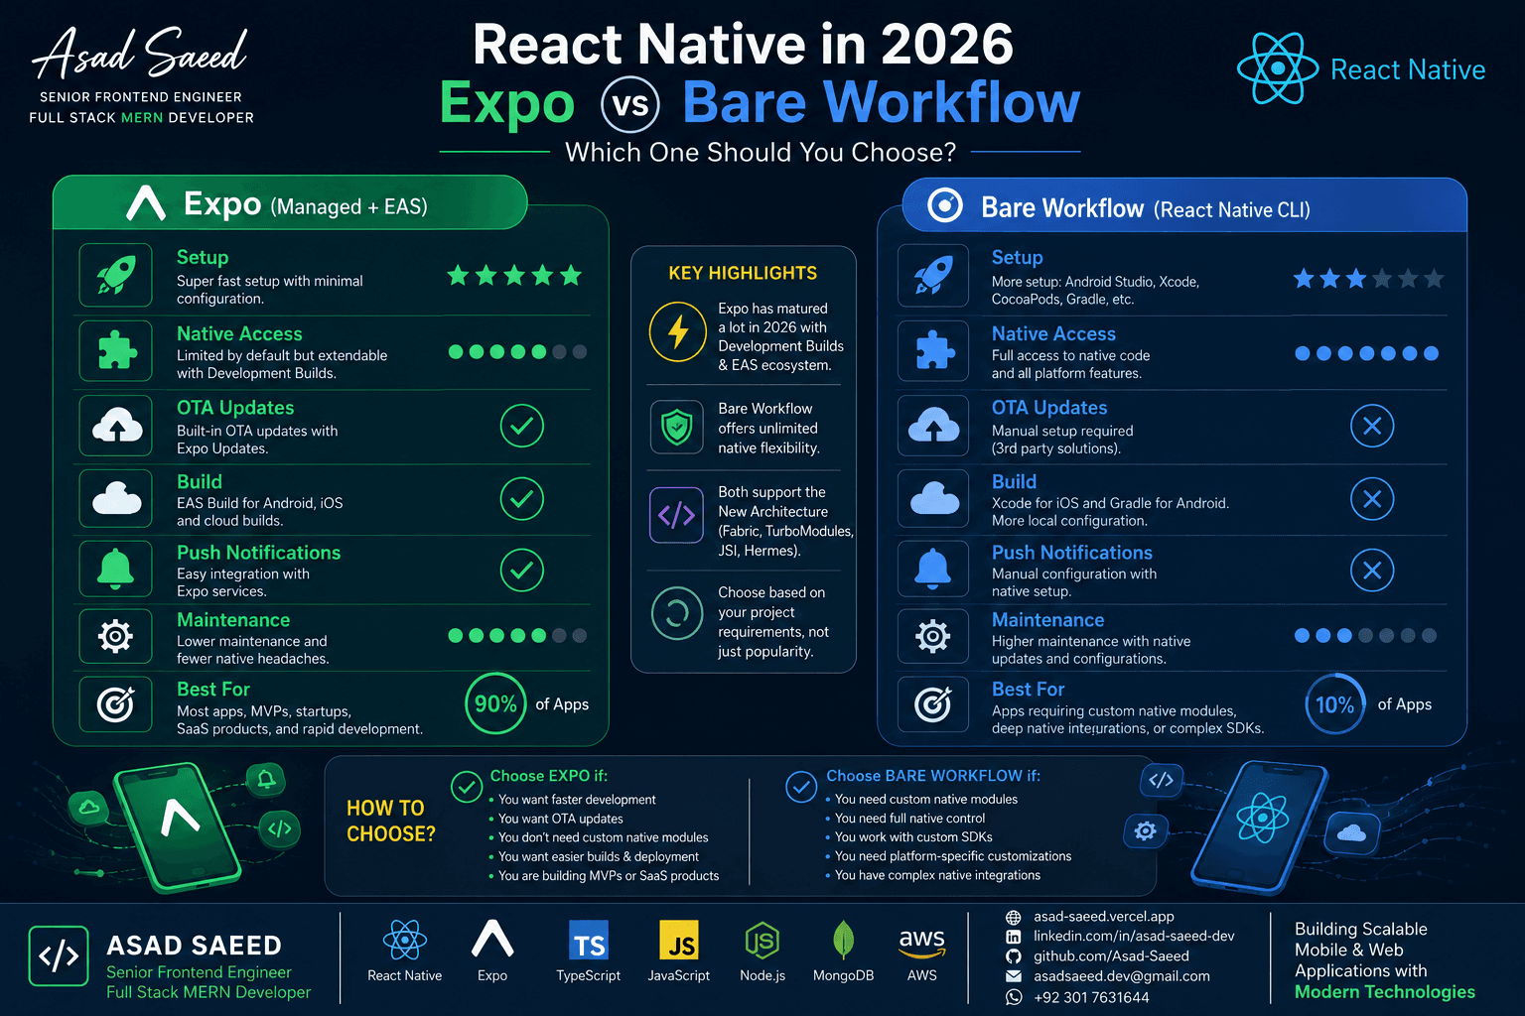Open the asad-saeed.vercel.app link
Image resolution: width=1525 pixels, height=1016 pixels.
1103,917
